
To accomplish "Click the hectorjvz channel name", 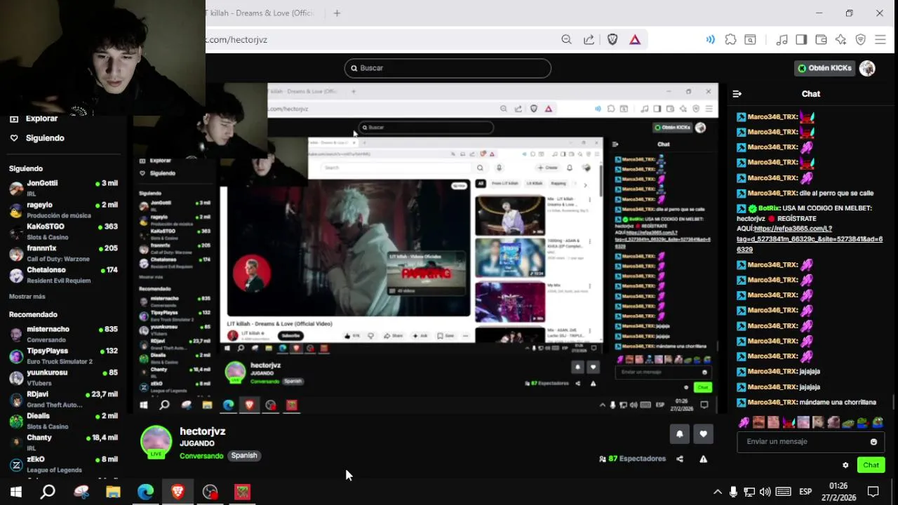I will click(x=202, y=431).
